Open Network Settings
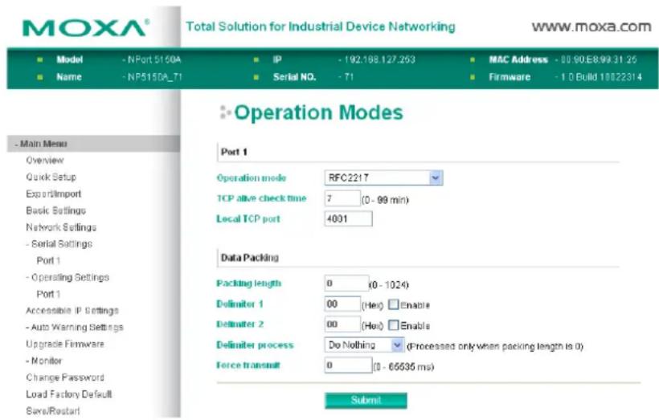The image size is (659, 420). (61, 227)
